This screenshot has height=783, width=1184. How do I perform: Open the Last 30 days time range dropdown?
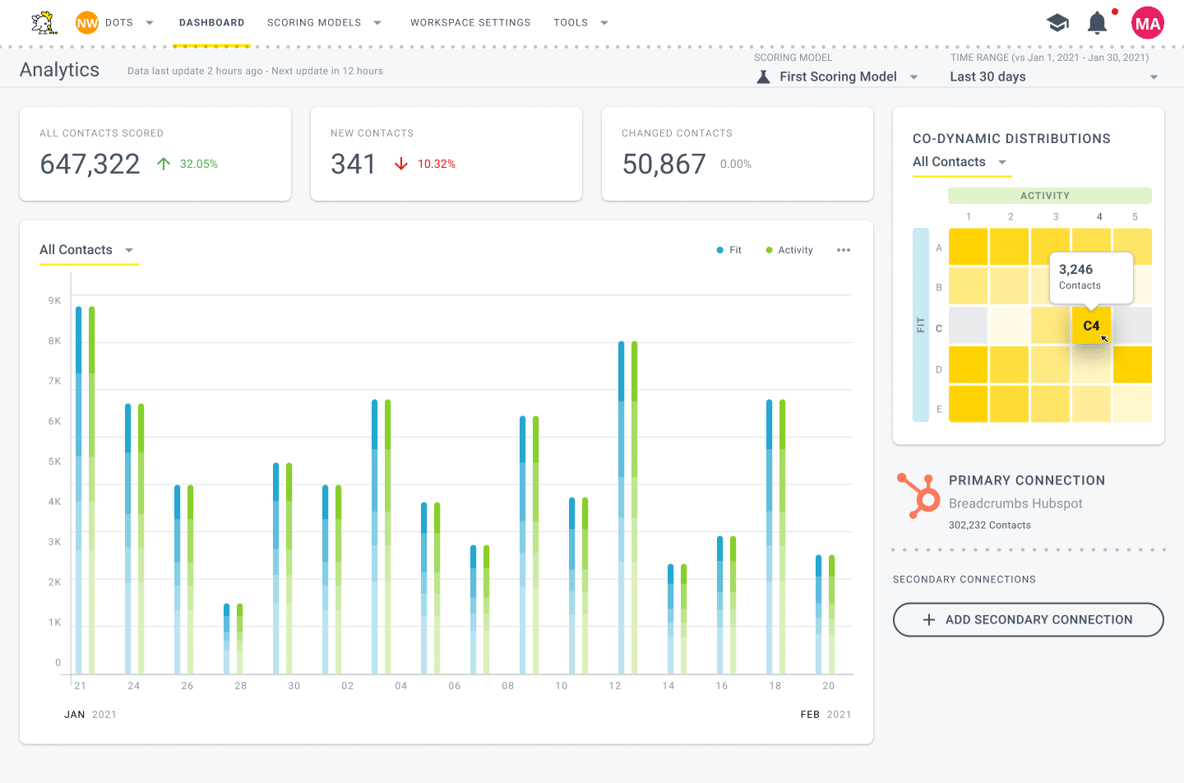[x=1054, y=76]
